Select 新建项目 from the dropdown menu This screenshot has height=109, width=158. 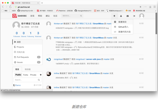tap(122, 22)
